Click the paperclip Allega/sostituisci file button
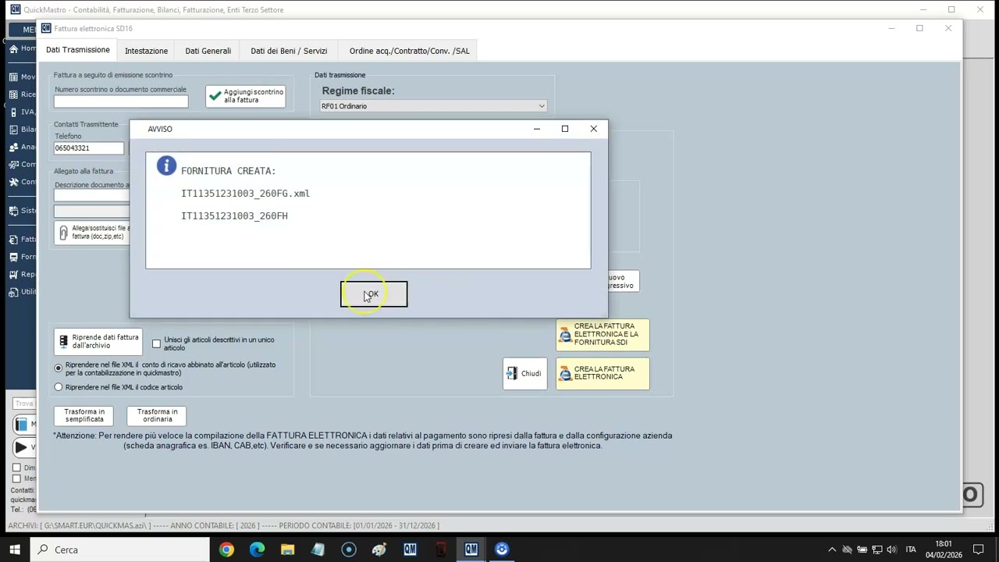The width and height of the screenshot is (999, 562). [x=92, y=233]
